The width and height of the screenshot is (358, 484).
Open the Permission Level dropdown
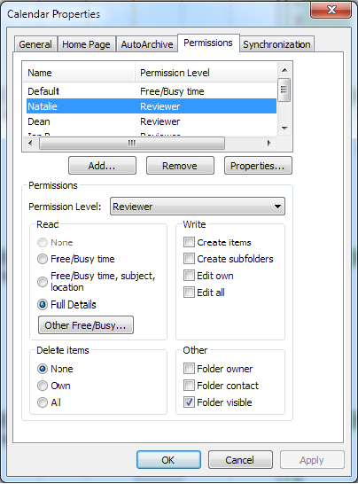click(198, 207)
